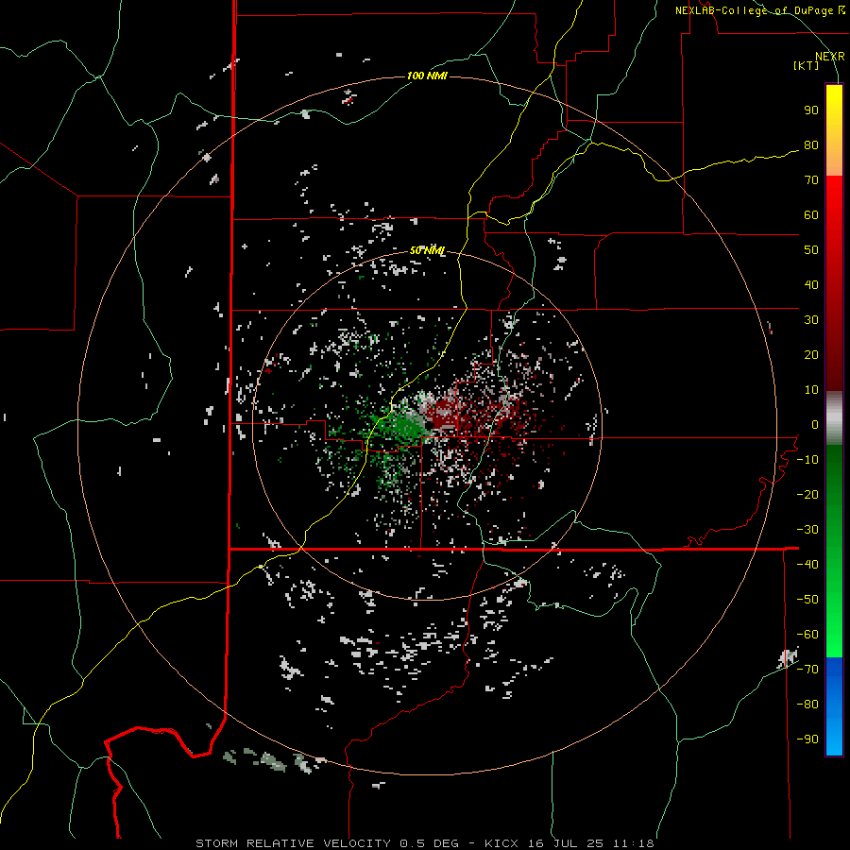Click the 90 value on the velocity scale
The width and height of the screenshot is (850, 850).
click(811, 110)
